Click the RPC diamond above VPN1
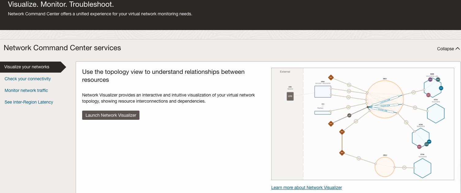461x193 pixels. pyautogui.click(x=331, y=78)
